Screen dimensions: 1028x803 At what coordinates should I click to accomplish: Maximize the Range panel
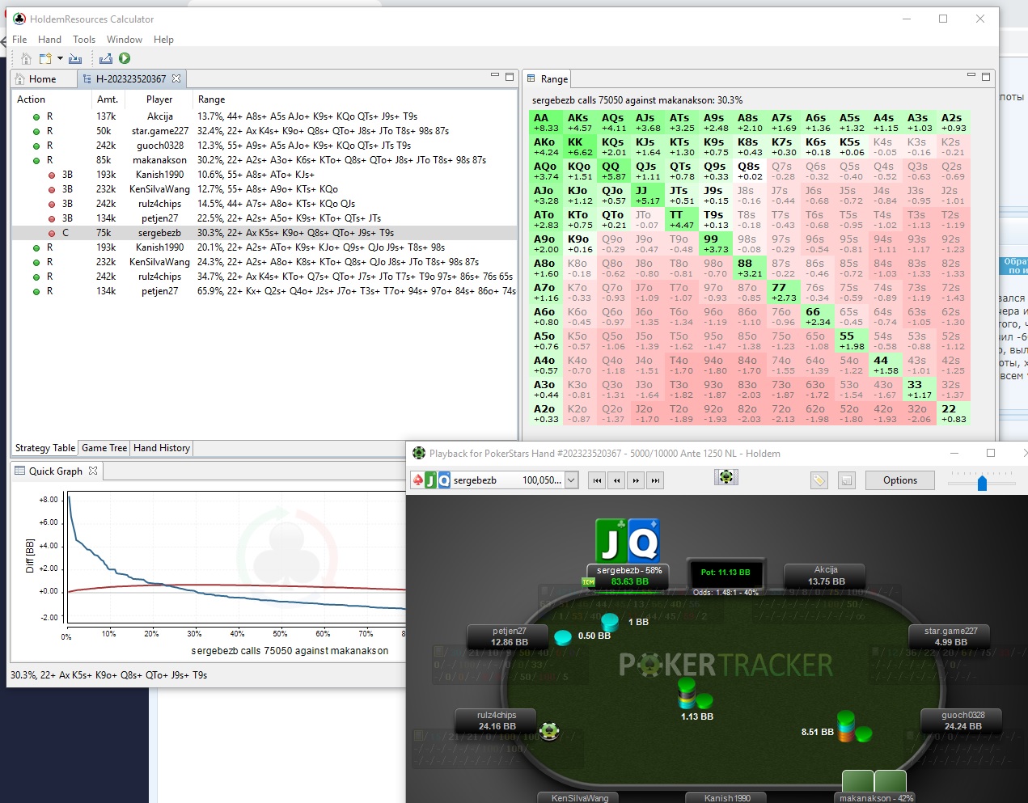coord(986,77)
